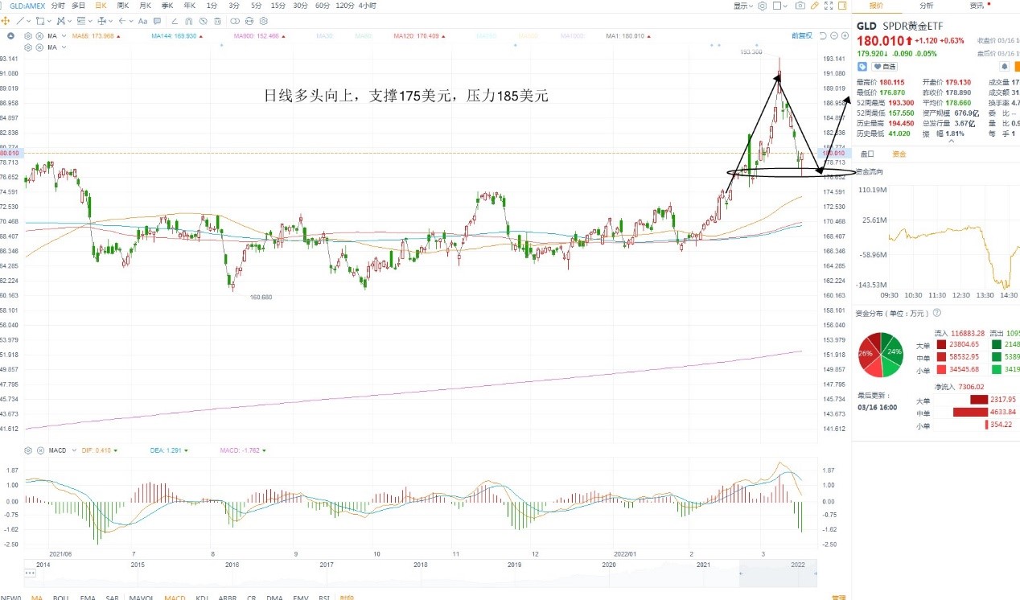1020x600 pixels.
Task: Expand the MACD indicator dropdown arrow
Action: pyautogui.click(x=74, y=450)
